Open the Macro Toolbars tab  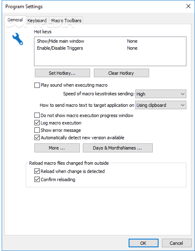66,21
